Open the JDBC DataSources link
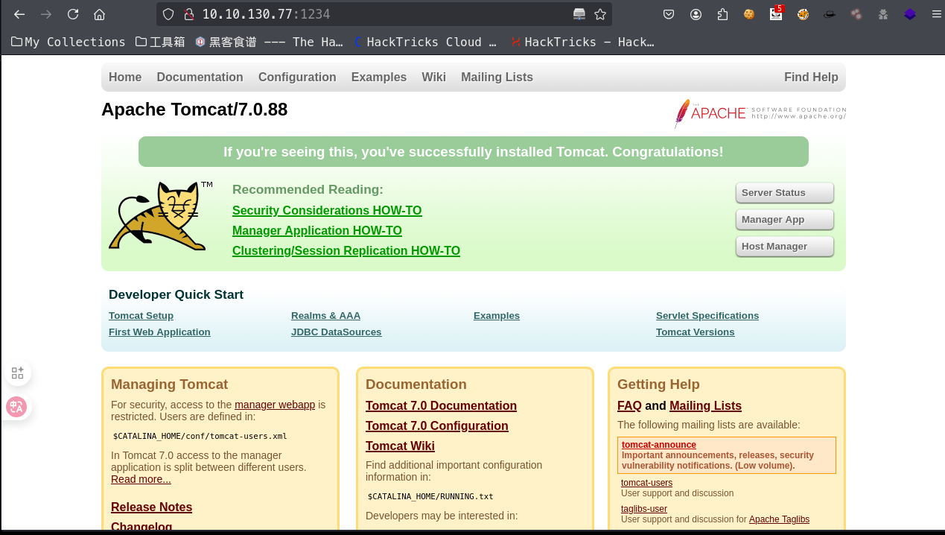The image size is (945, 535). click(x=336, y=332)
